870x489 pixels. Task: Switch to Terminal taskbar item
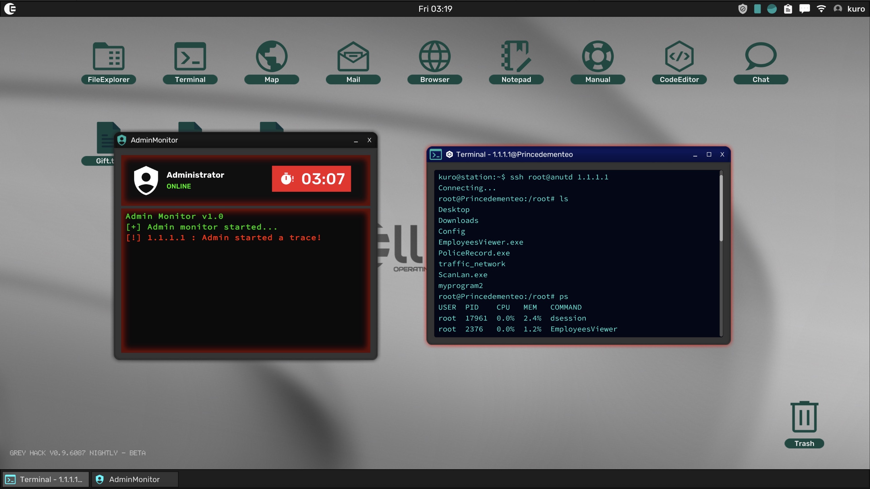click(x=46, y=479)
